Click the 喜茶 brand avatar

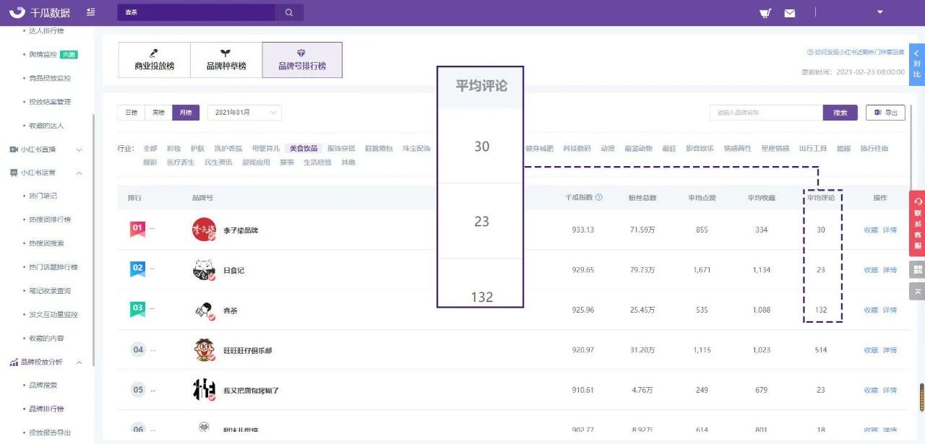pos(205,310)
